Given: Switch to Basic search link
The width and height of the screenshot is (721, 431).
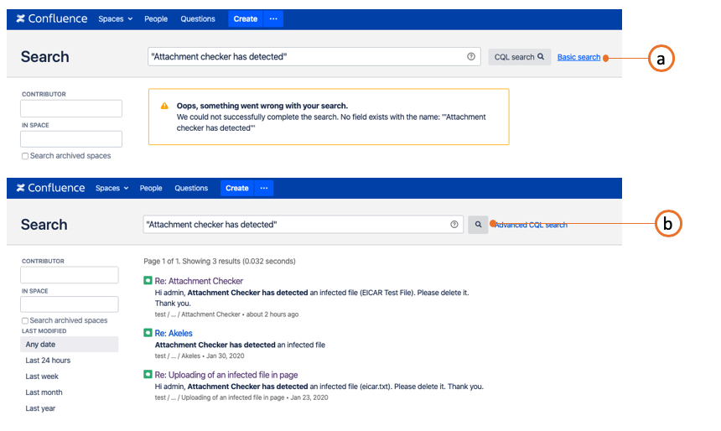Looking at the screenshot, I should (578, 57).
